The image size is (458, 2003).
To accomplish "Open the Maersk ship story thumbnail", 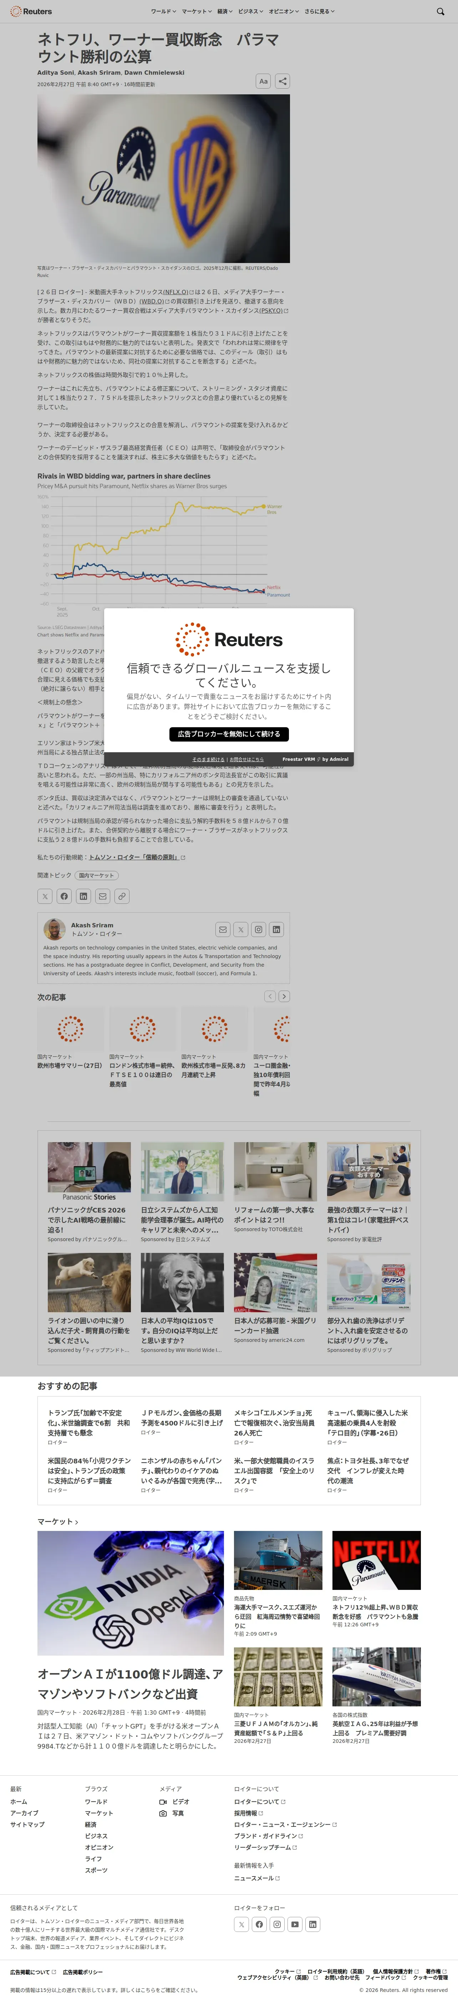I will pyautogui.click(x=278, y=1561).
